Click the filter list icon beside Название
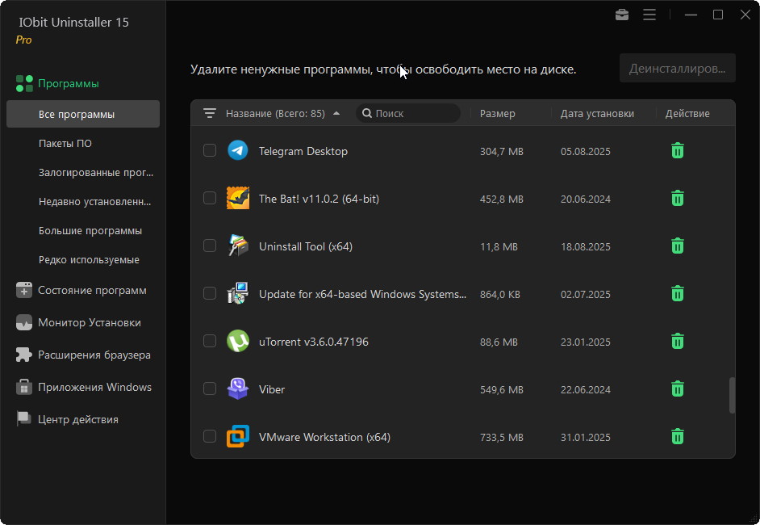 pos(210,114)
